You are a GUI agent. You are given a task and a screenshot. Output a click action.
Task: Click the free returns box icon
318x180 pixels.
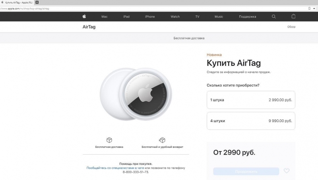click(x=162, y=140)
